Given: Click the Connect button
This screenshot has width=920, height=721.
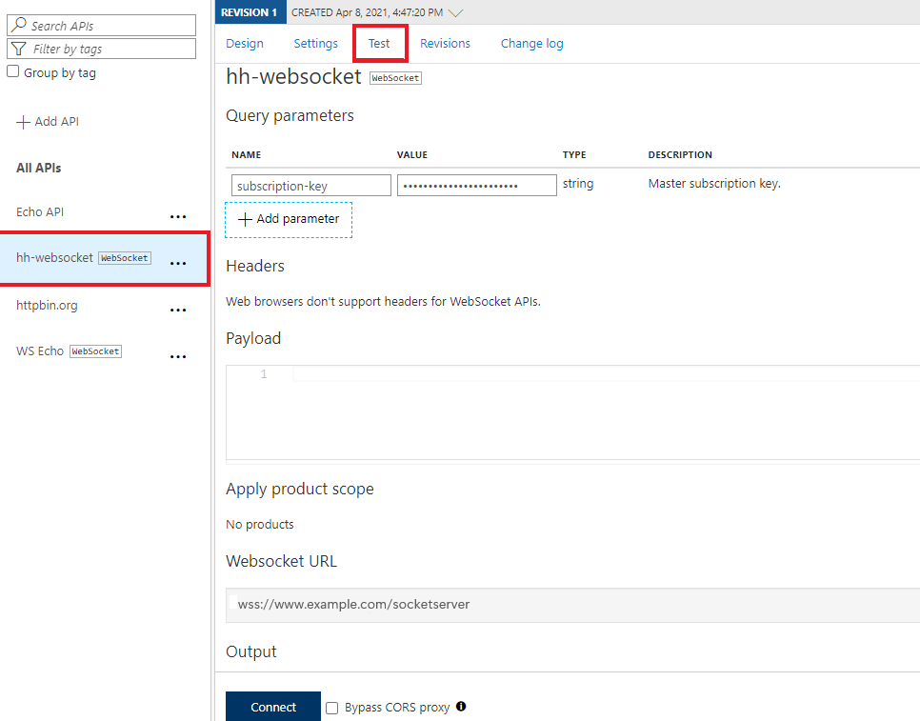Looking at the screenshot, I should 273,707.
